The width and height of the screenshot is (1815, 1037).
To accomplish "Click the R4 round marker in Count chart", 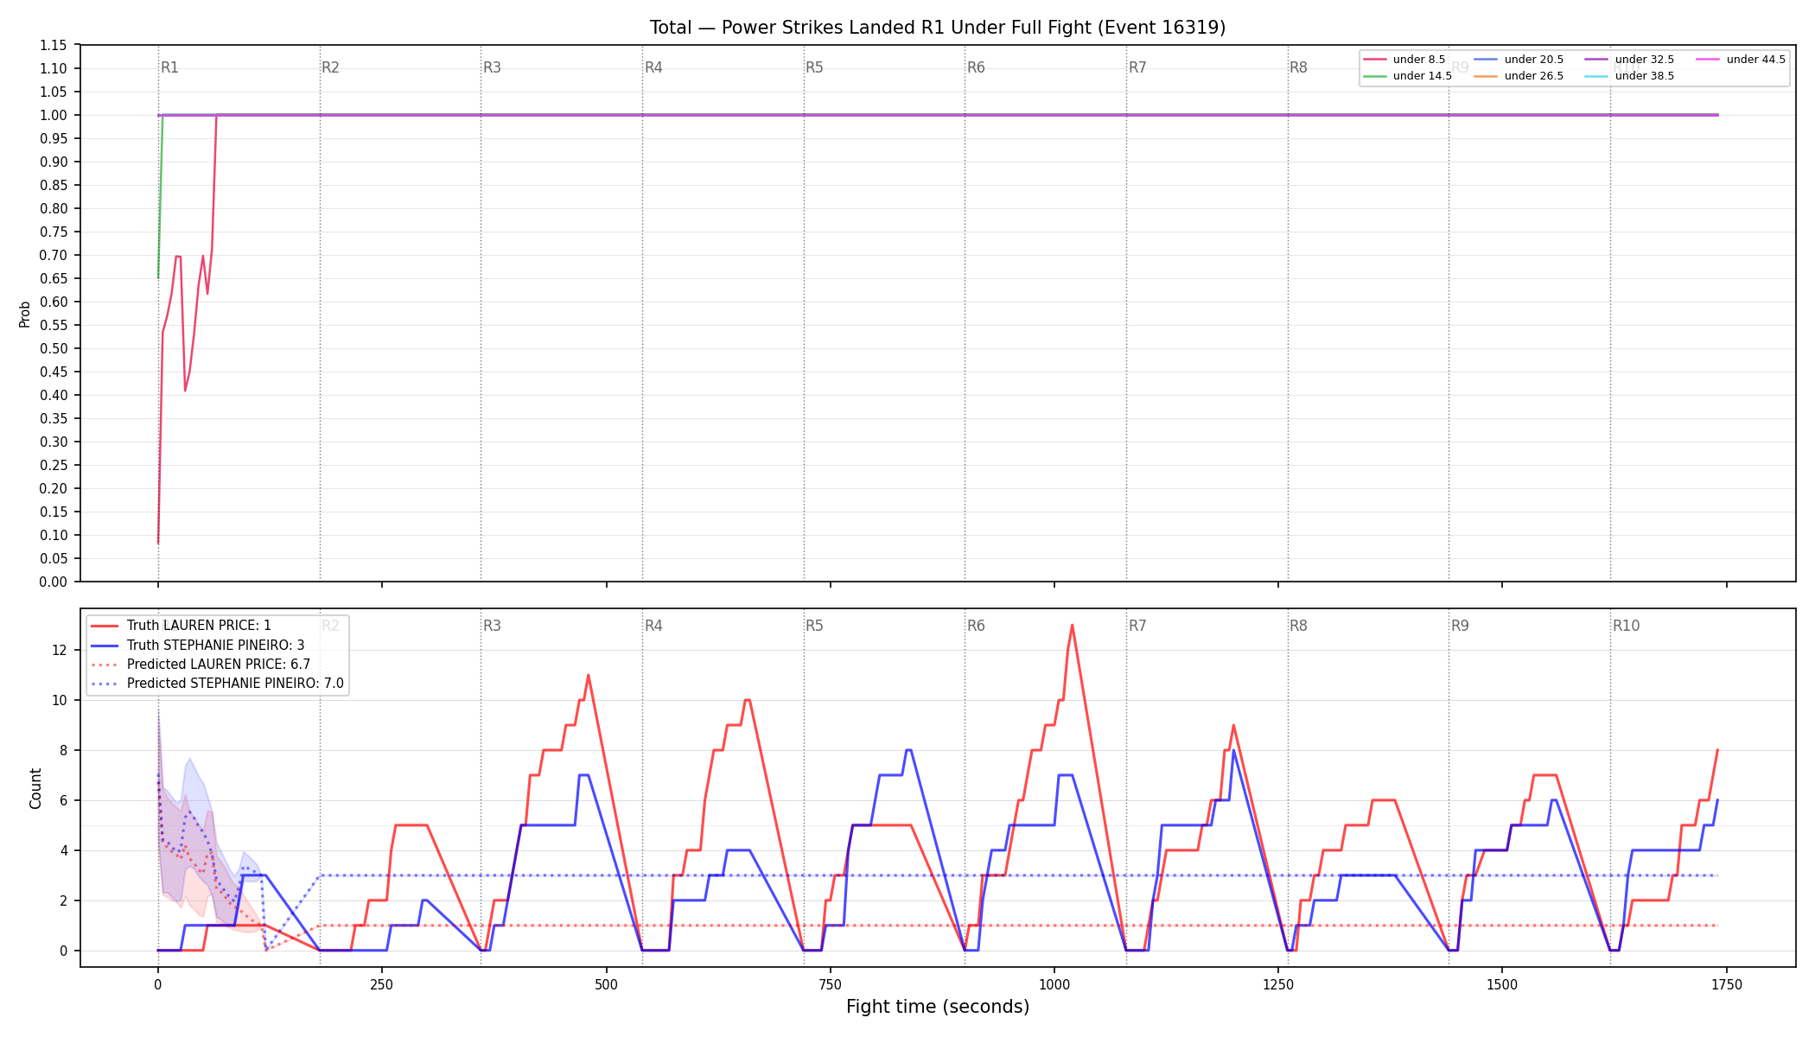I will coord(653,626).
